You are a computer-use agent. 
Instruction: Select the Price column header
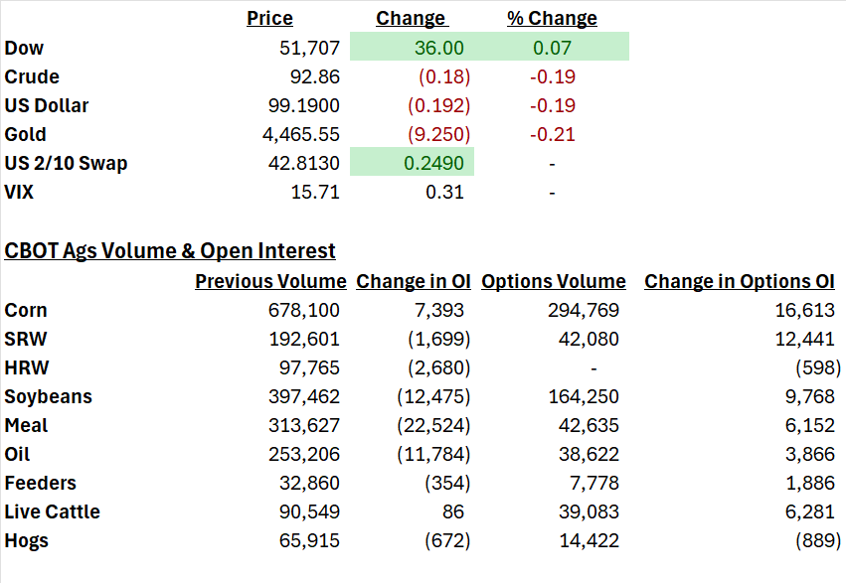(269, 18)
